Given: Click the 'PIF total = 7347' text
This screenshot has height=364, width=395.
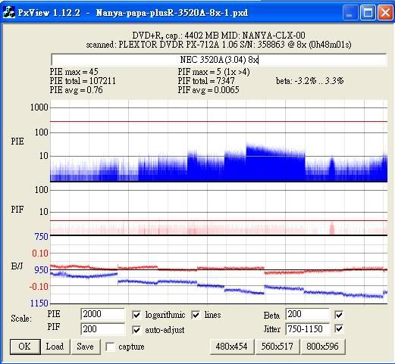Looking at the screenshot, I should (206, 81).
